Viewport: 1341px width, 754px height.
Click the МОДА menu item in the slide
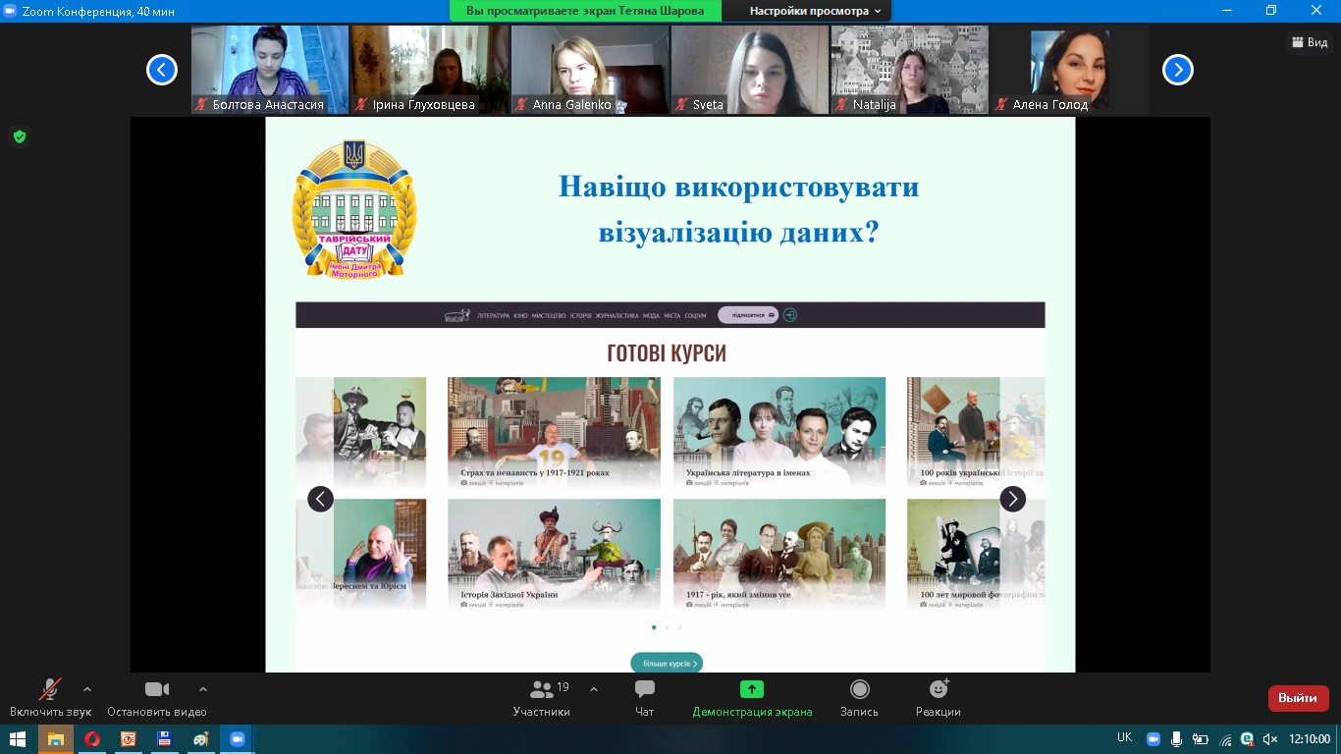(x=651, y=315)
